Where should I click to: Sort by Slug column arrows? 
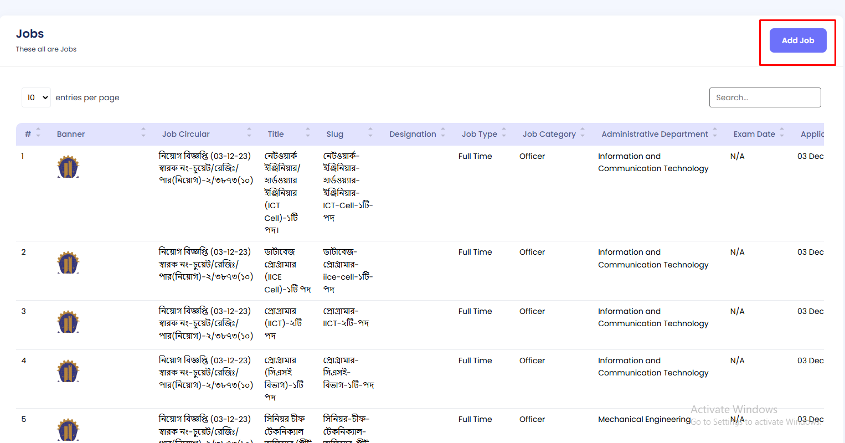[x=370, y=133]
